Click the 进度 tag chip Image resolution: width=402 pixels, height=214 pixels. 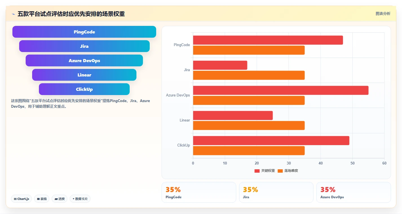[59, 199]
